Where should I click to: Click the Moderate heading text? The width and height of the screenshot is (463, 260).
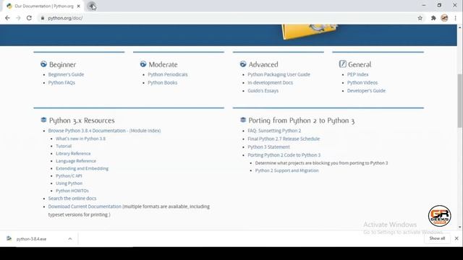pos(163,64)
